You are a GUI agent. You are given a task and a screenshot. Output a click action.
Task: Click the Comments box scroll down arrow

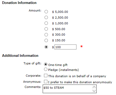[94, 91]
